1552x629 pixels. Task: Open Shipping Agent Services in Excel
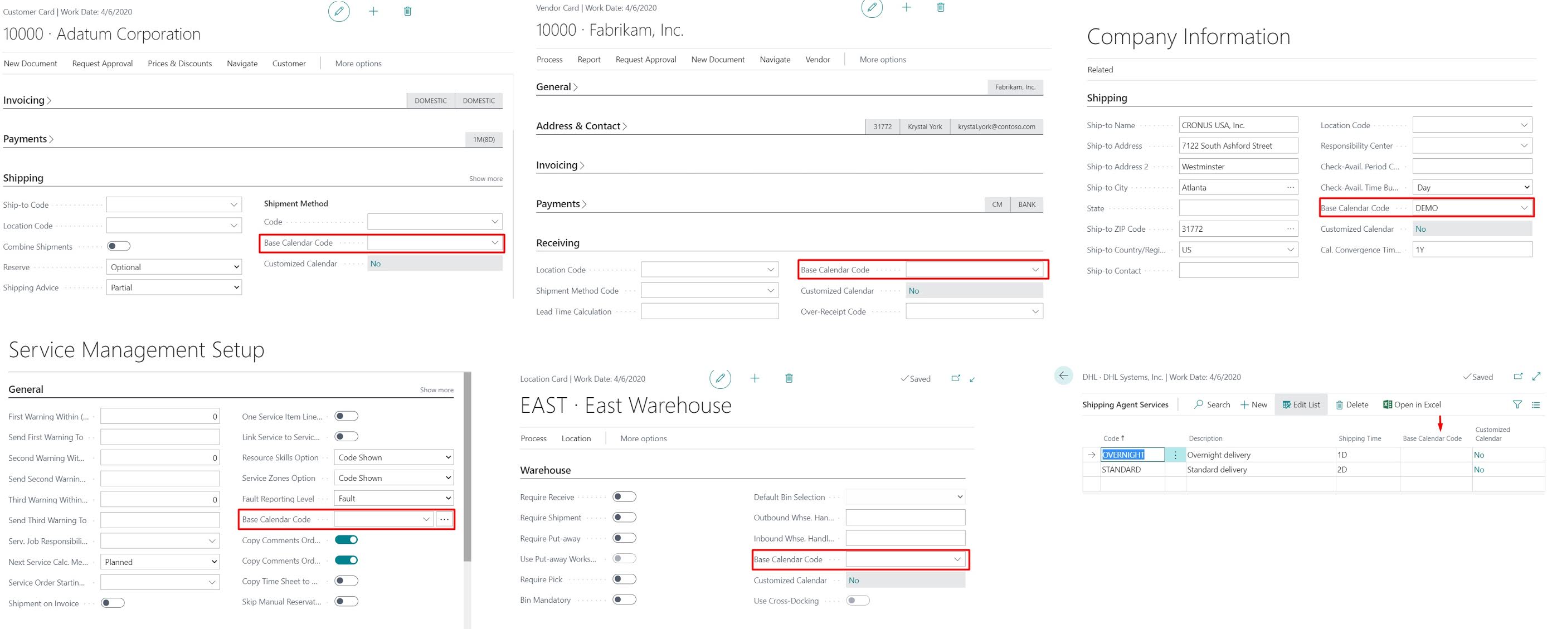(1412, 404)
